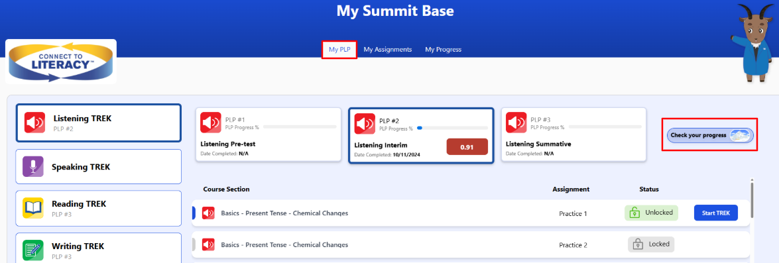Click the Connect to Literacy logo

(61, 62)
